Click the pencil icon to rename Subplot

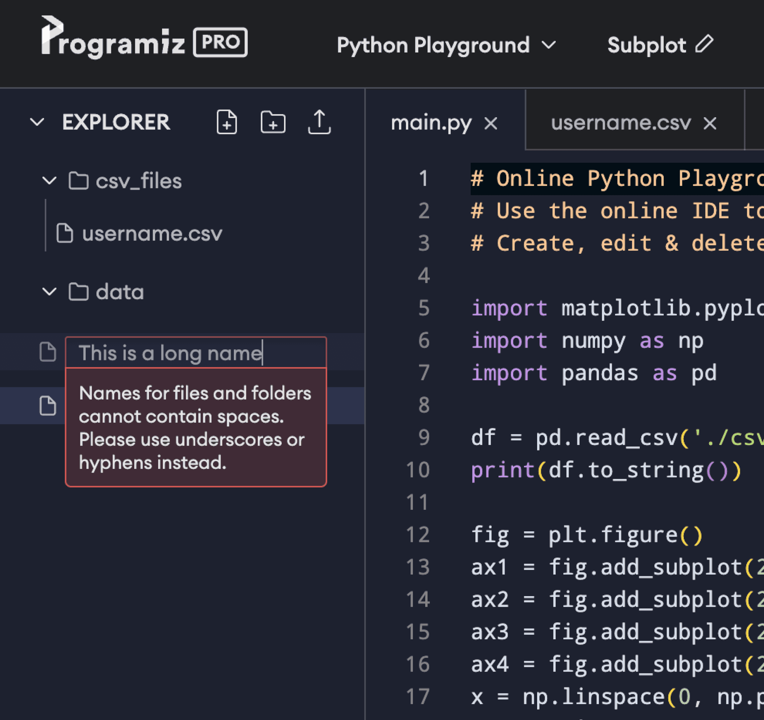[x=705, y=44]
